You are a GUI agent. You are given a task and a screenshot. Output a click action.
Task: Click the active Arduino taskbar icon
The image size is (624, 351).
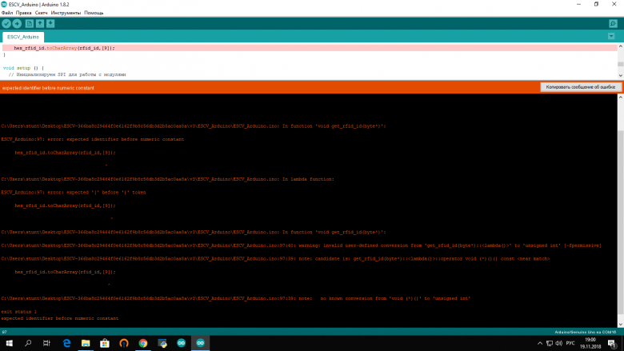tap(200, 343)
